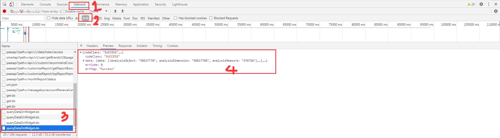Select the um.json request
The image size is (500, 138).
(37, 85)
